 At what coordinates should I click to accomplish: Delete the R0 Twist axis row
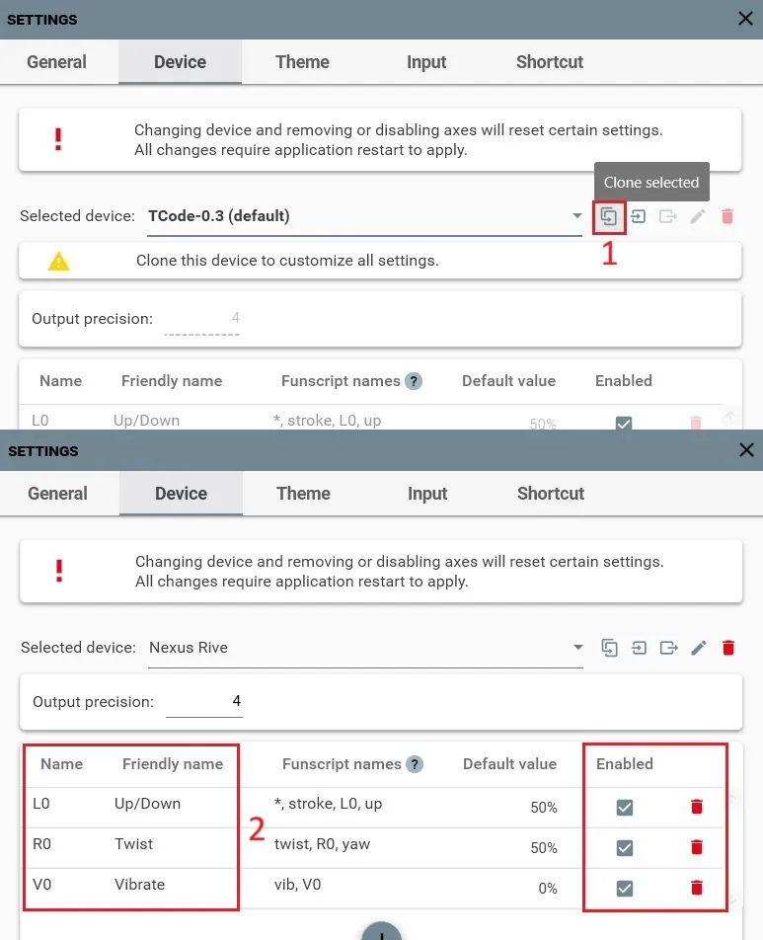(x=697, y=847)
